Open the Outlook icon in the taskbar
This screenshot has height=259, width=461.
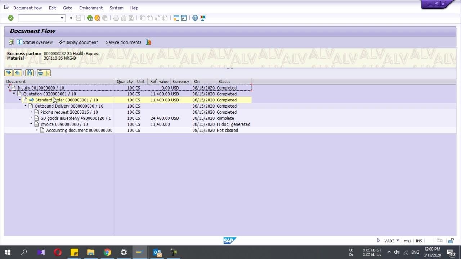coord(157,252)
